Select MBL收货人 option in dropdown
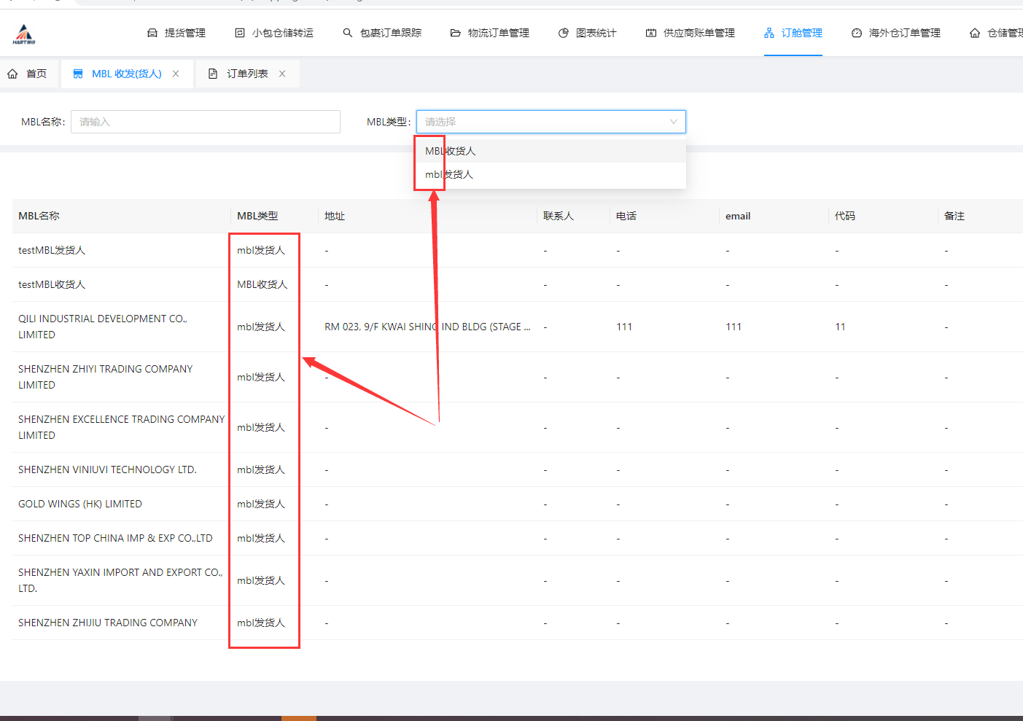The height and width of the screenshot is (721, 1023). [x=451, y=151]
